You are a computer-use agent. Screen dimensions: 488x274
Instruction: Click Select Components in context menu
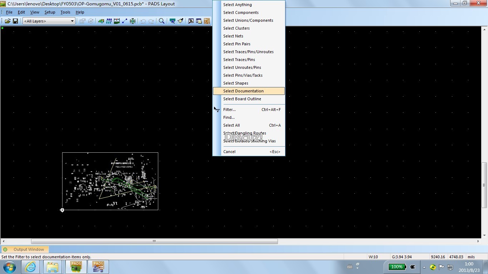(x=241, y=12)
